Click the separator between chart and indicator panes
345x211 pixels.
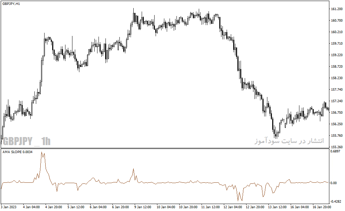[x=165, y=148]
